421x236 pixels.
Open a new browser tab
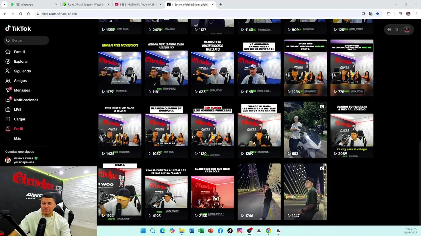220,5
